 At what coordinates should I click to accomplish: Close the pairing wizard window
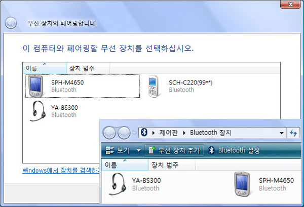coord(290,4)
